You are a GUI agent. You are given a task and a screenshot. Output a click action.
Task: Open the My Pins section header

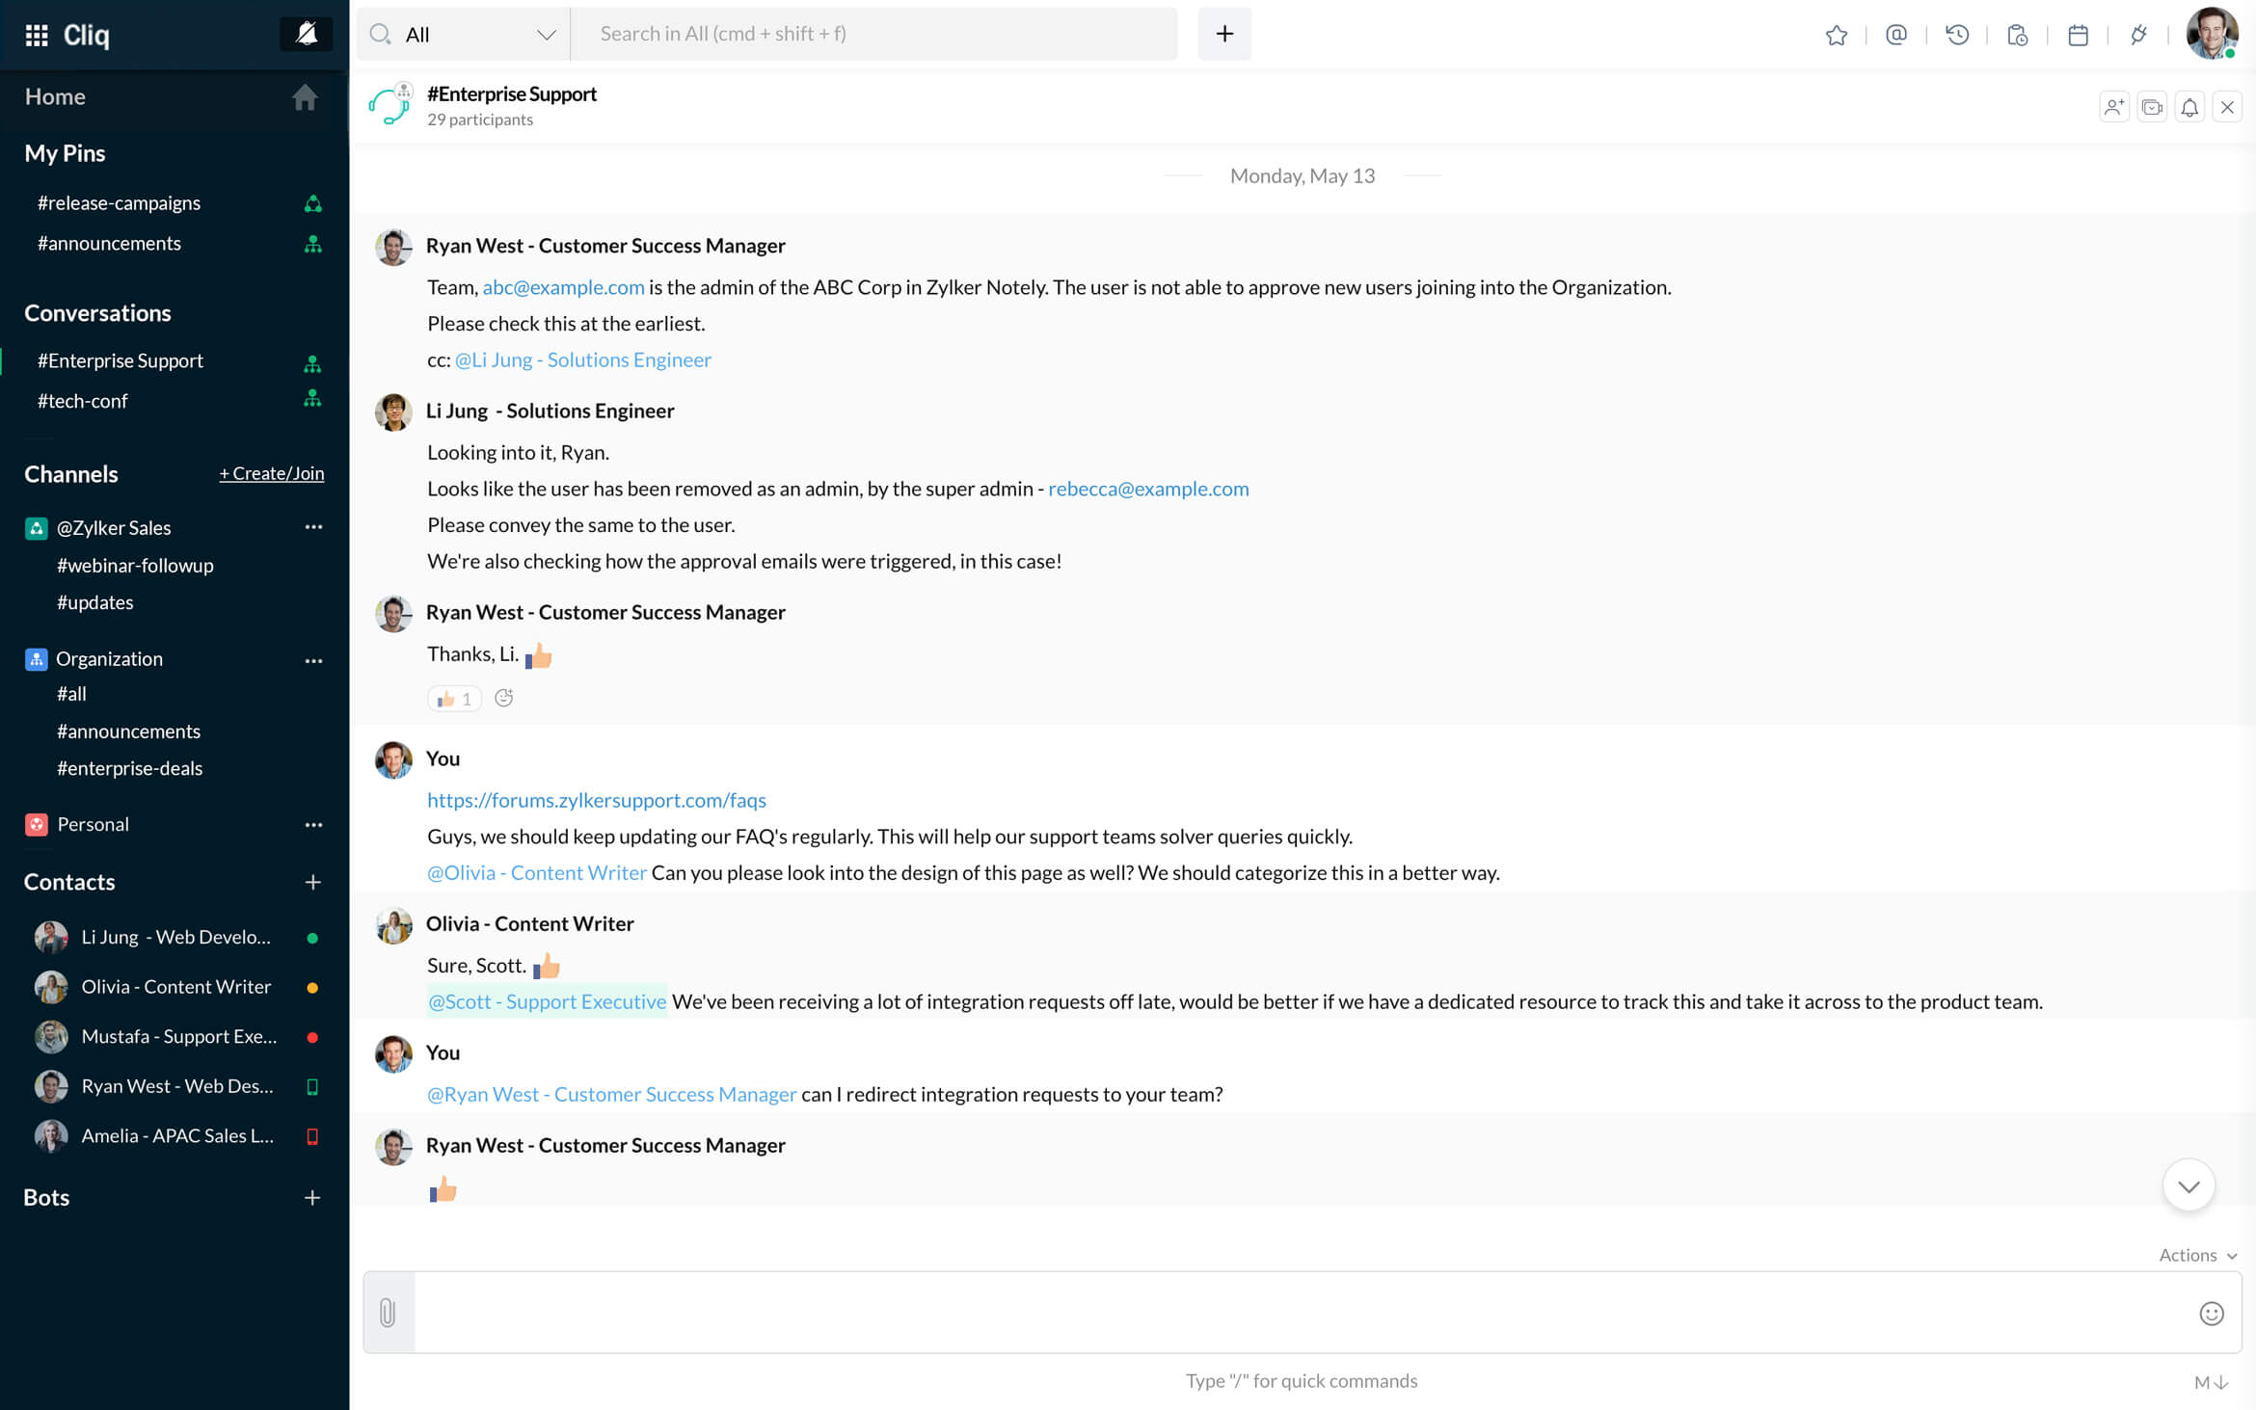click(65, 153)
